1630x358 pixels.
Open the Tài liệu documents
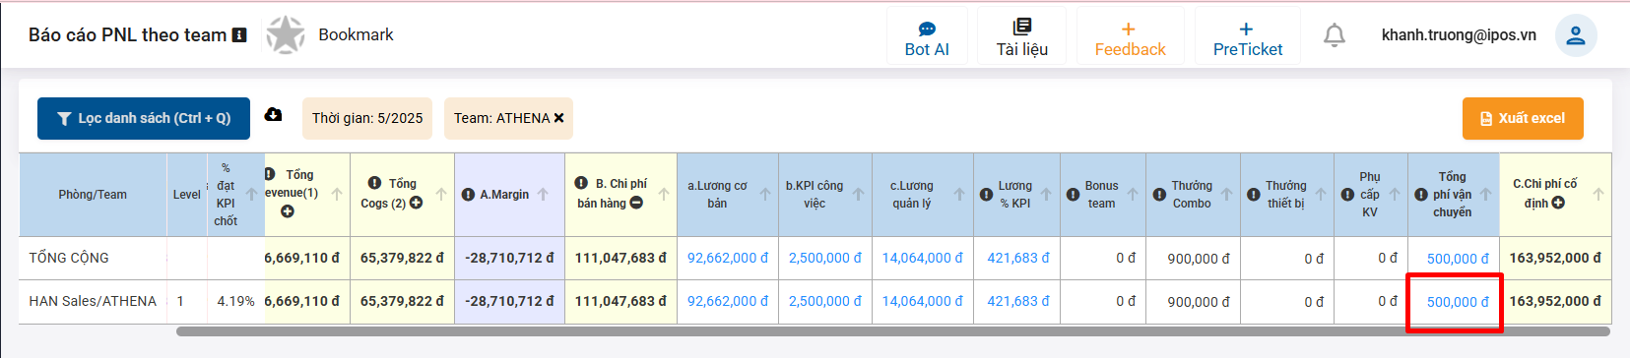pos(1021,37)
